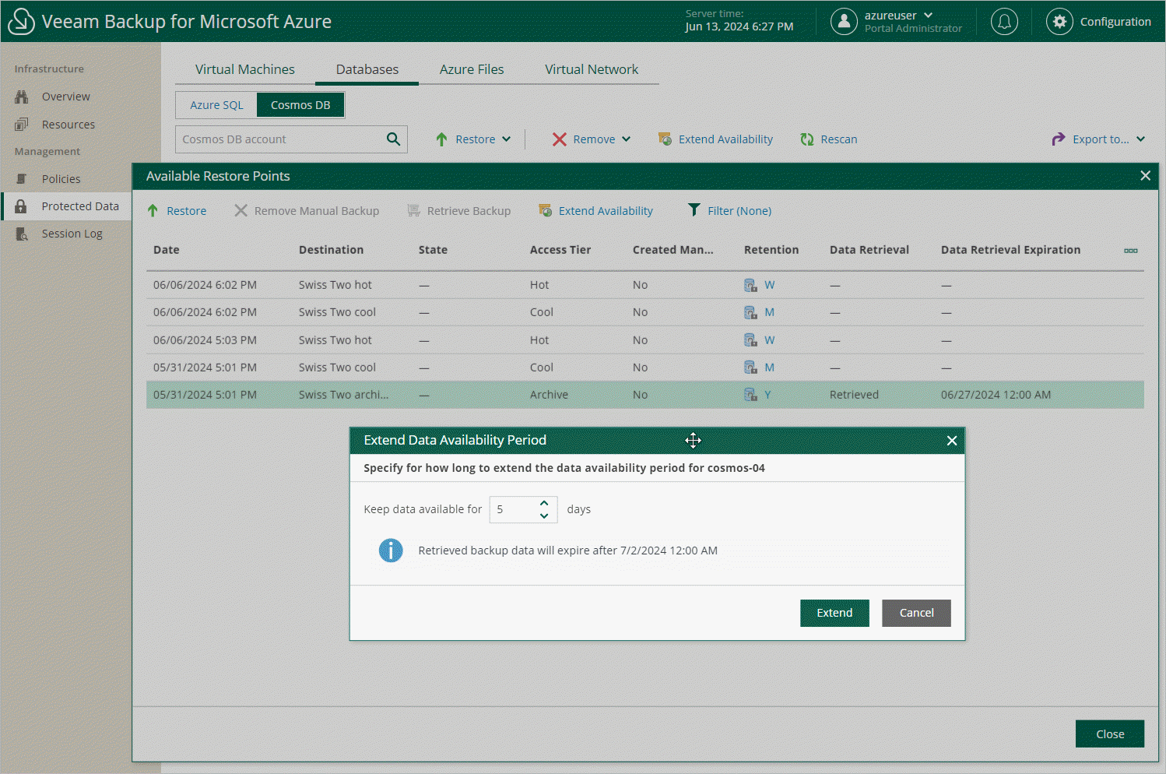Screen dimensions: 1166x774
Task: Select the Azure SQL tab
Action: click(x=216, y=105)
